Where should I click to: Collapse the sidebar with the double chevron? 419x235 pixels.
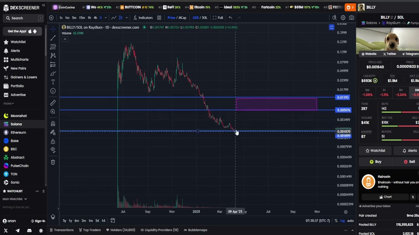click(43, 6)
